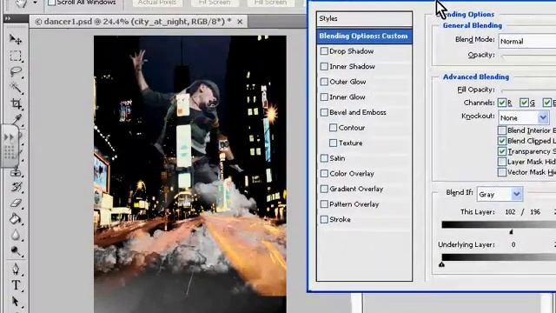Select the Path Selection tool
The width and height of the screenshot is (556, 313).
(x=16, y=302)
